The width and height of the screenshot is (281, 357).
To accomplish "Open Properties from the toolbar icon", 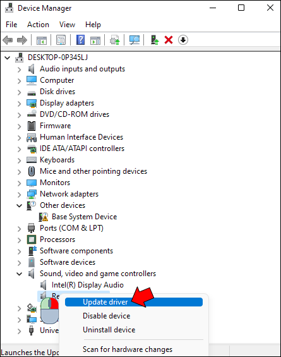I will (x=61, y=40).
